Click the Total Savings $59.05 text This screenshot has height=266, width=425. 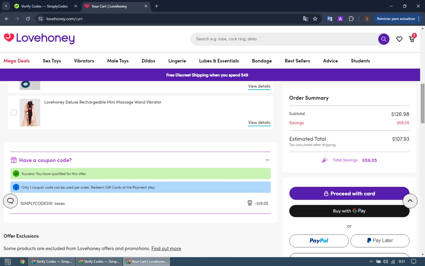pos(355,160)
